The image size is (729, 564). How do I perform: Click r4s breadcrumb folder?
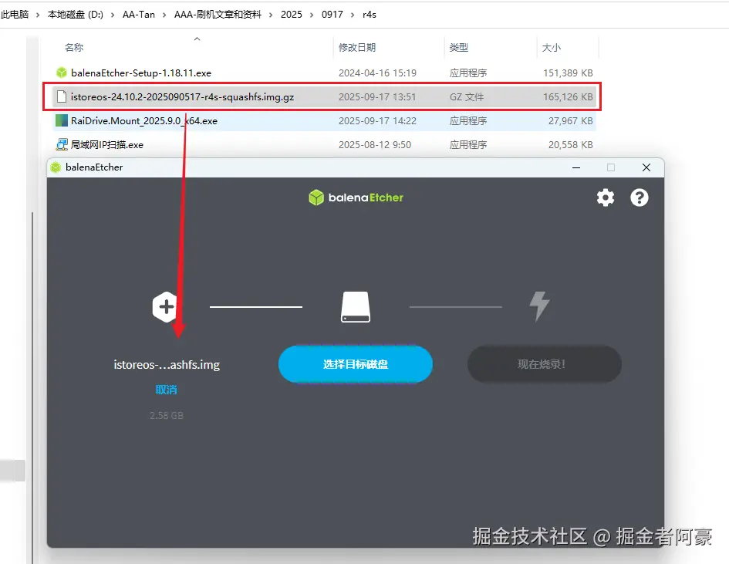click(x=370, y=15)
